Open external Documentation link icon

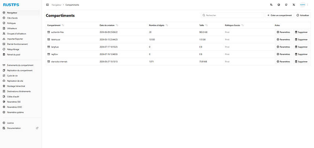click(x=37, y=128)
